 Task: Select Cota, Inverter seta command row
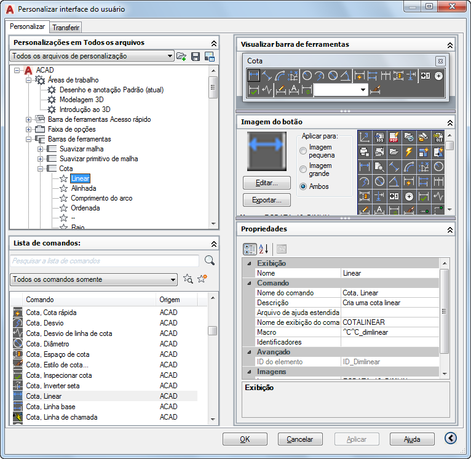[105, 385]
